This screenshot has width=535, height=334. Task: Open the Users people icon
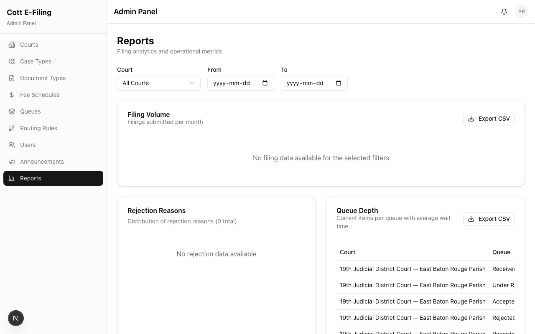(12, 145)
